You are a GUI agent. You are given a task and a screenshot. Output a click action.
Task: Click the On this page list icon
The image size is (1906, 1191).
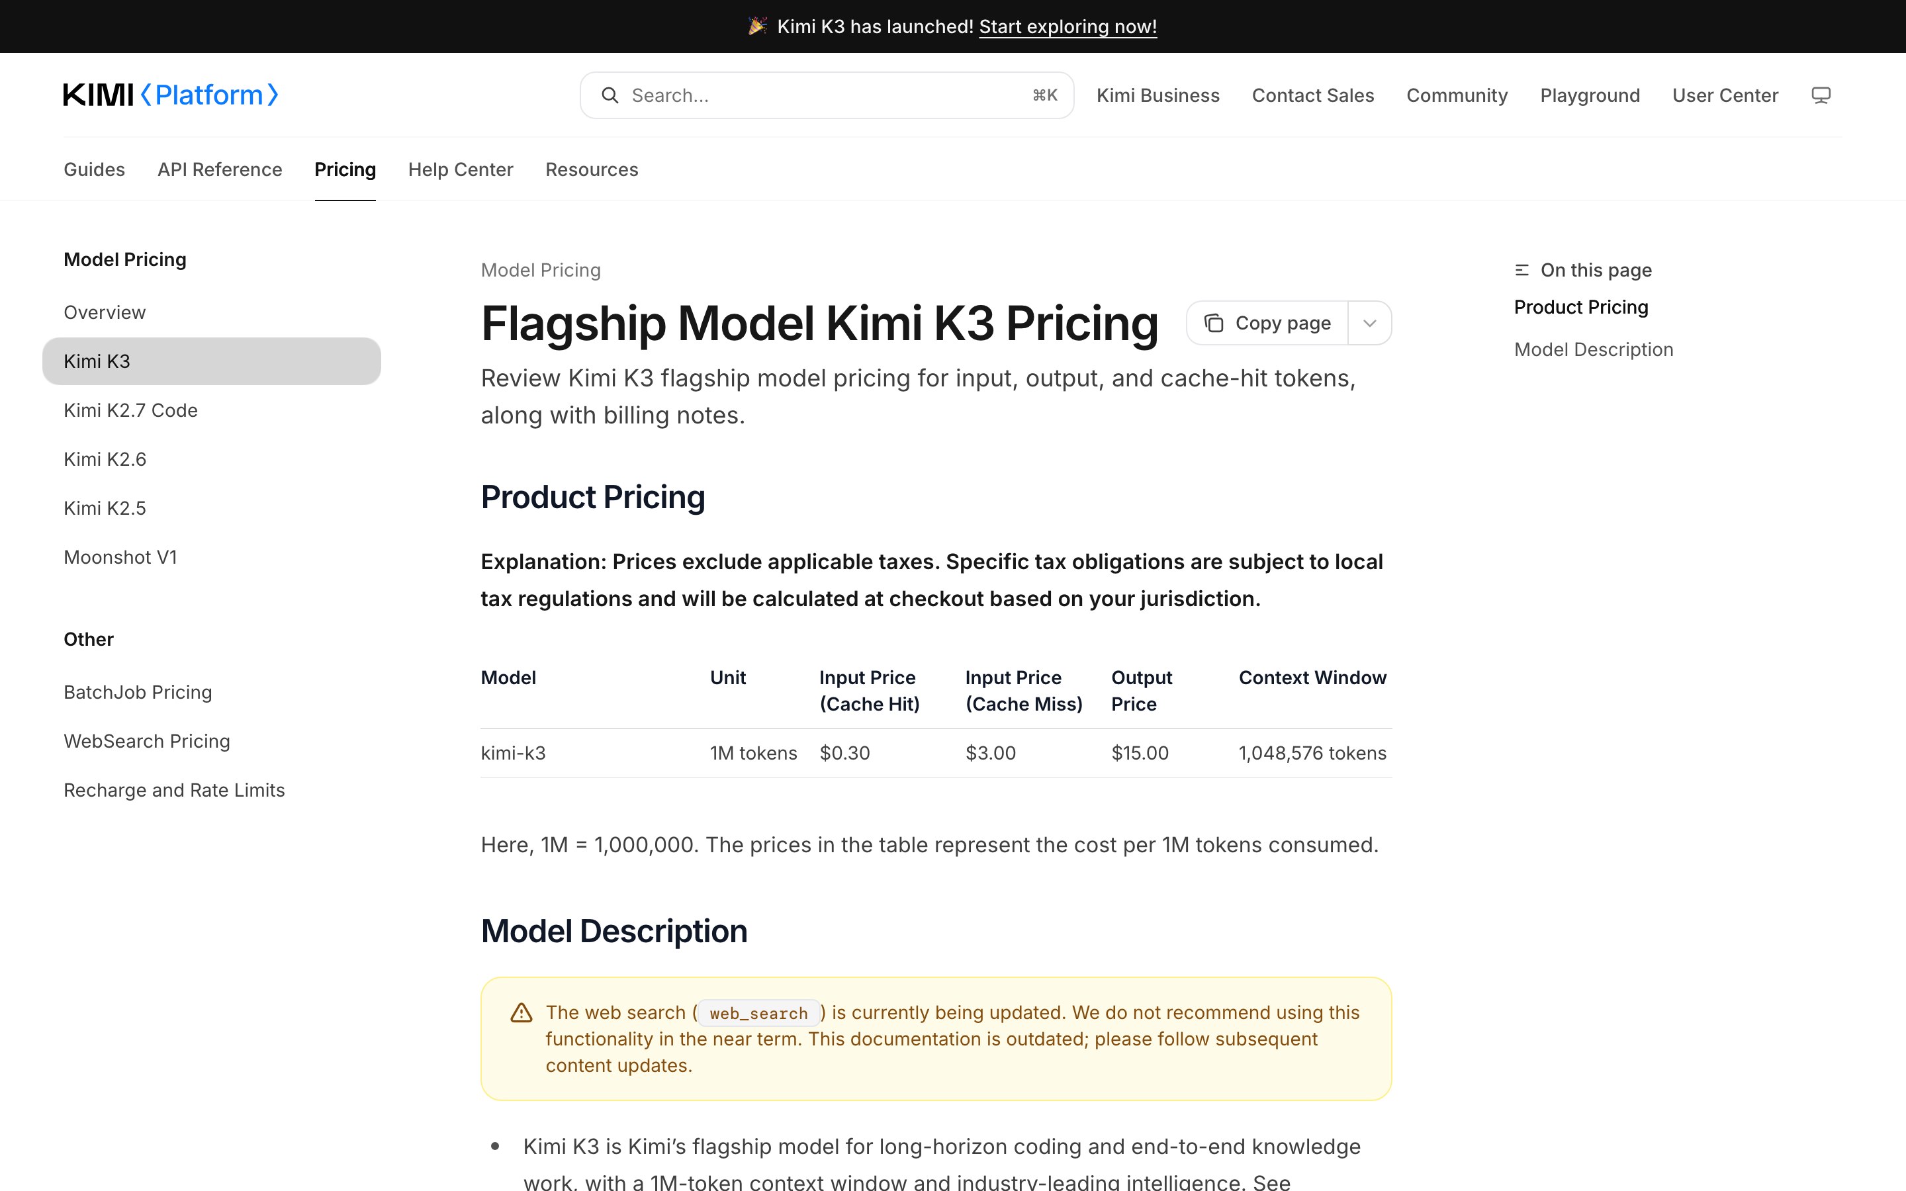coord(1521,270)
